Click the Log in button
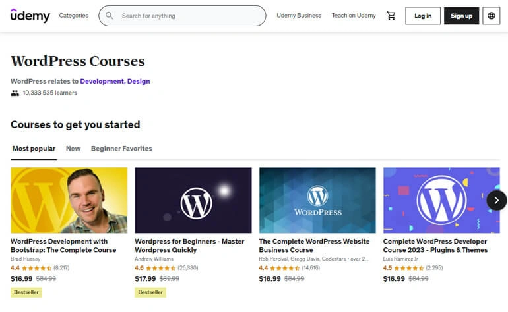Image resolution: width=508 pixels, height=312 pixels. 423,16
